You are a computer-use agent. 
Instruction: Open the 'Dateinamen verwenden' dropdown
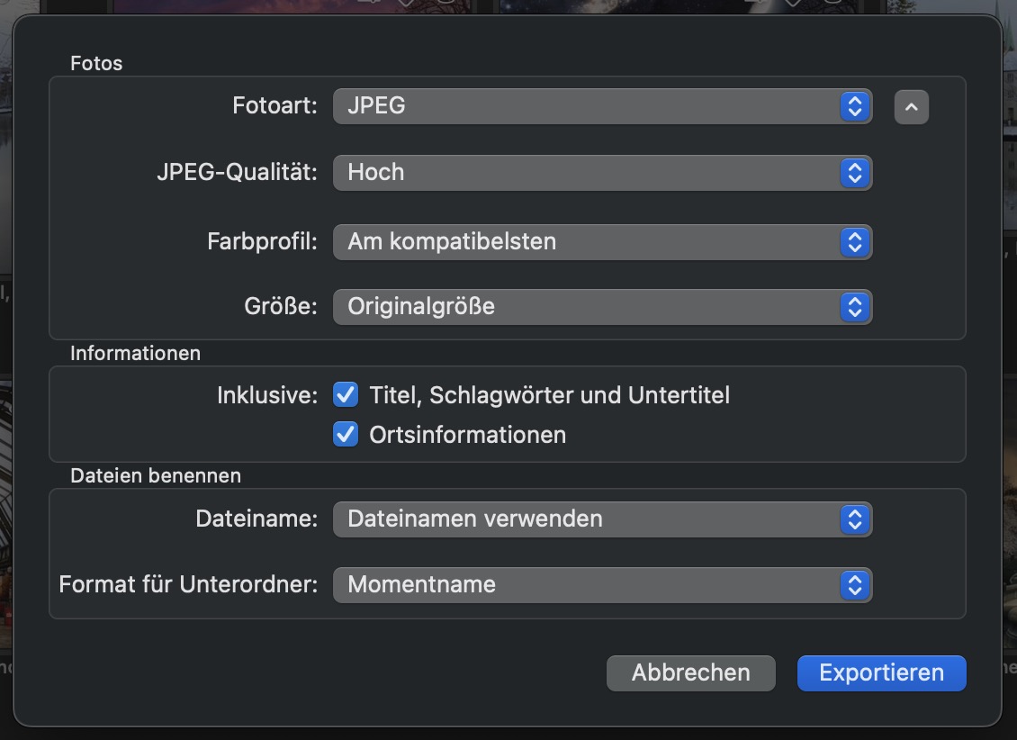pos(585,519)
